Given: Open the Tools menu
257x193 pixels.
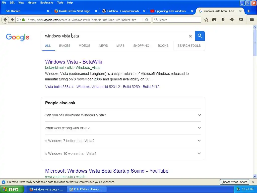Looking at the screenshot, I should (60, 3).
